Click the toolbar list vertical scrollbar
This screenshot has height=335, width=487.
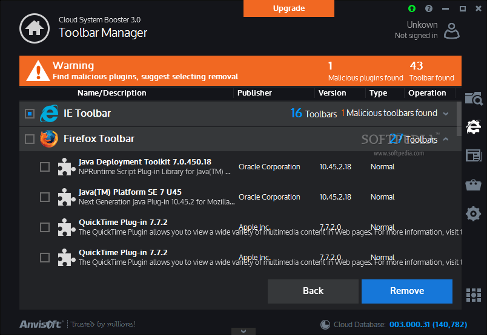click(459, 119)
